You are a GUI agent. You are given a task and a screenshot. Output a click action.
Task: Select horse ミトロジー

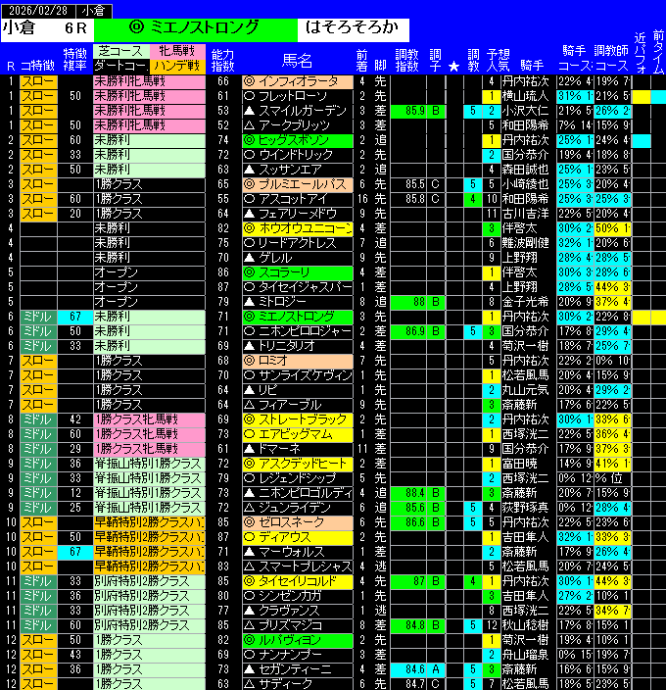298,302
